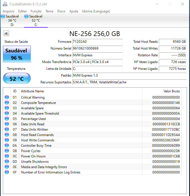Select the Unsafe Shutdowns attribute name
190x196 pixels.
[35, 162]
